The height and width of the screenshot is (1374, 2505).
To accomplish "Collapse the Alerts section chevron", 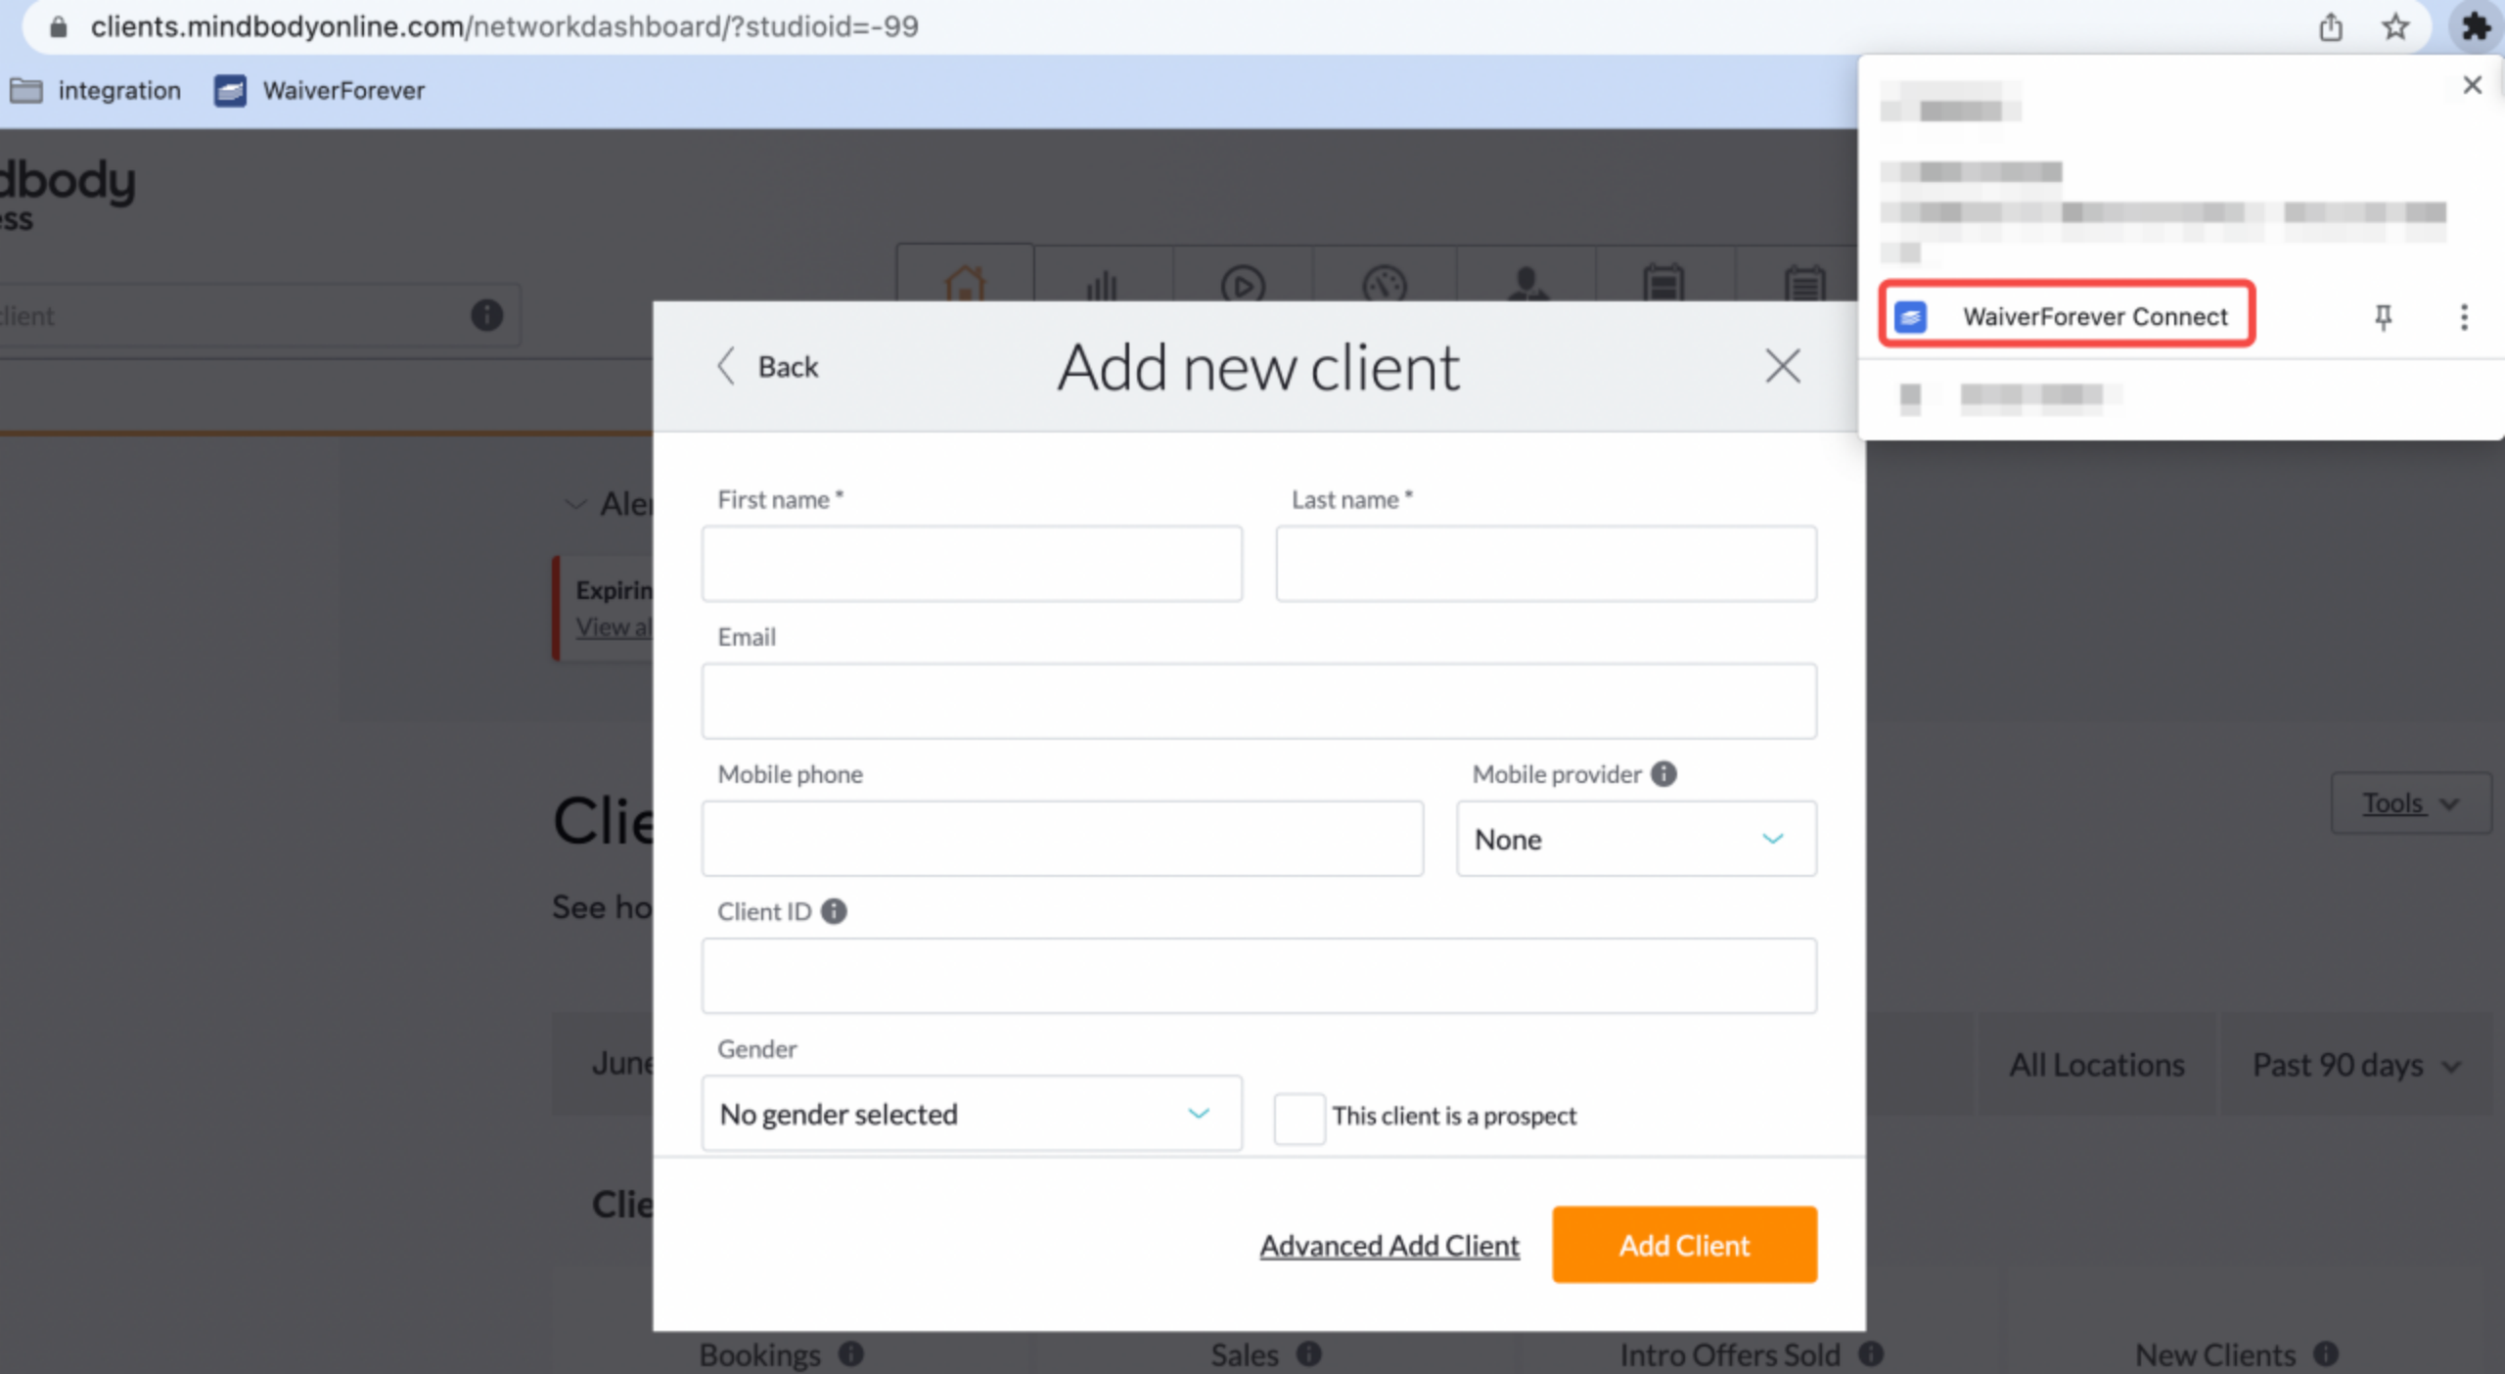I will point(575,505).
